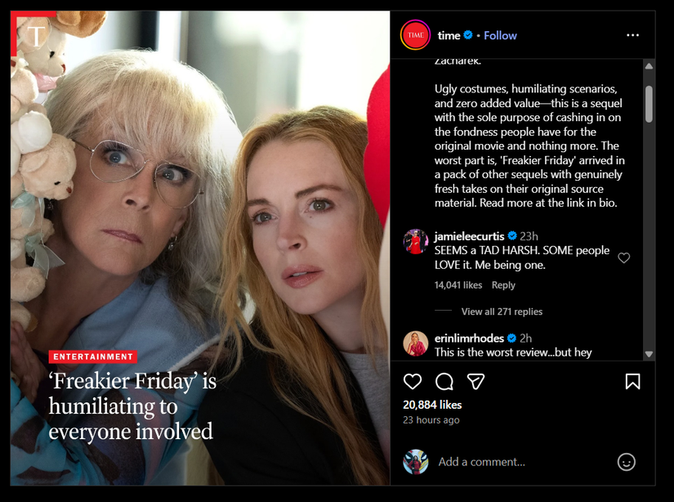This screenshot has height=502, width=674.
Task: Open emoji picker smiley icon
Action: click(627, 462)
